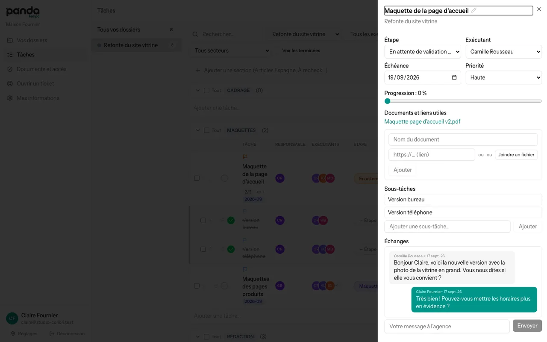Tick the Tout checkbox for MAQUETTES section
Image resolution: width=547 pixels, height=342 pixels.
pos(206,130)
